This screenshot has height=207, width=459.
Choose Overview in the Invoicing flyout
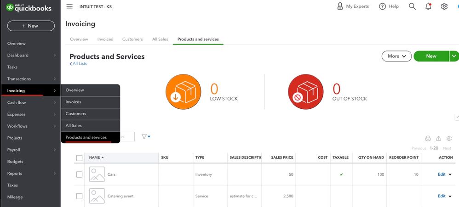point(91,90)
